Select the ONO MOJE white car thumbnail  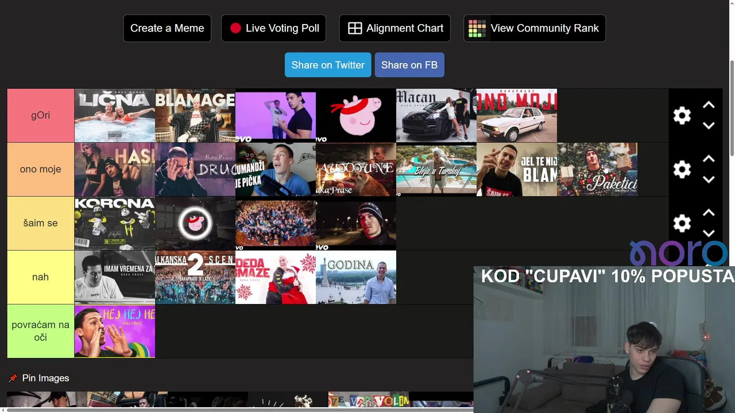(517, 115)
